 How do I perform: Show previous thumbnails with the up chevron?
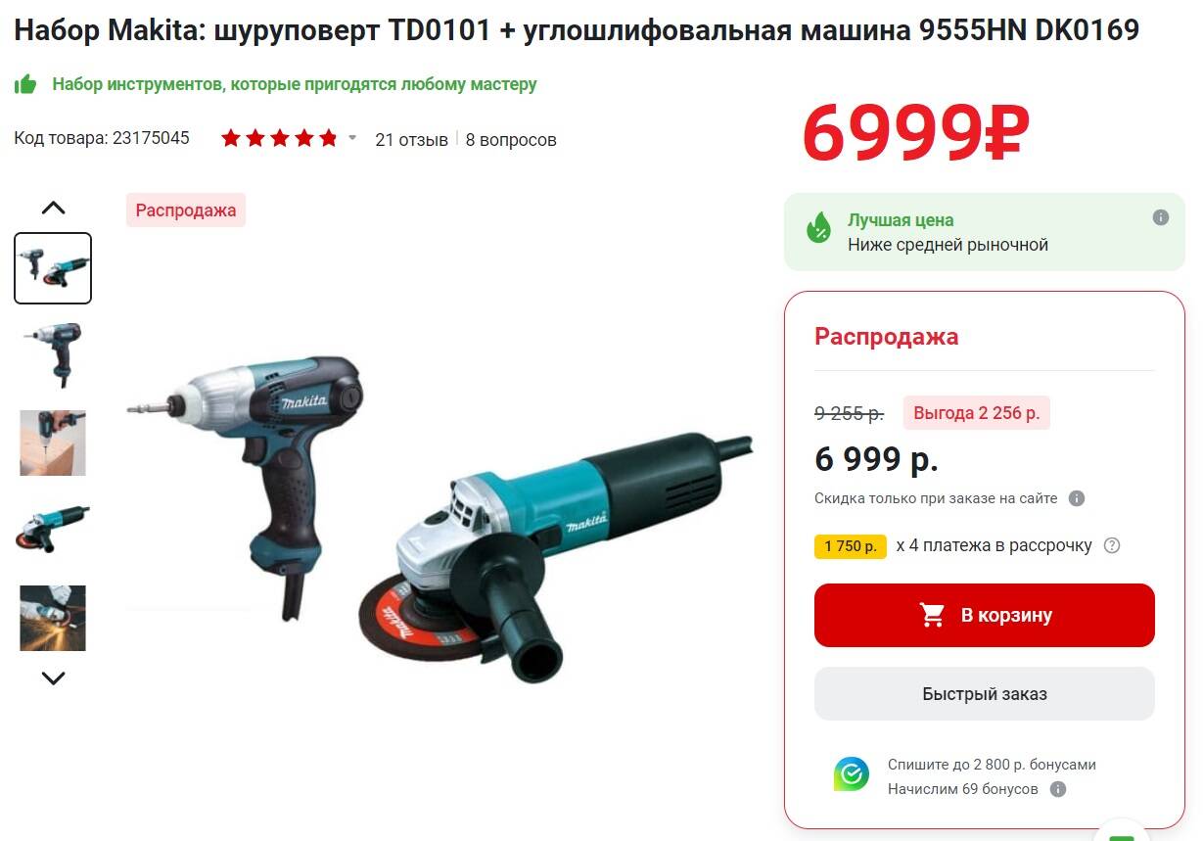tap(53, 208)
